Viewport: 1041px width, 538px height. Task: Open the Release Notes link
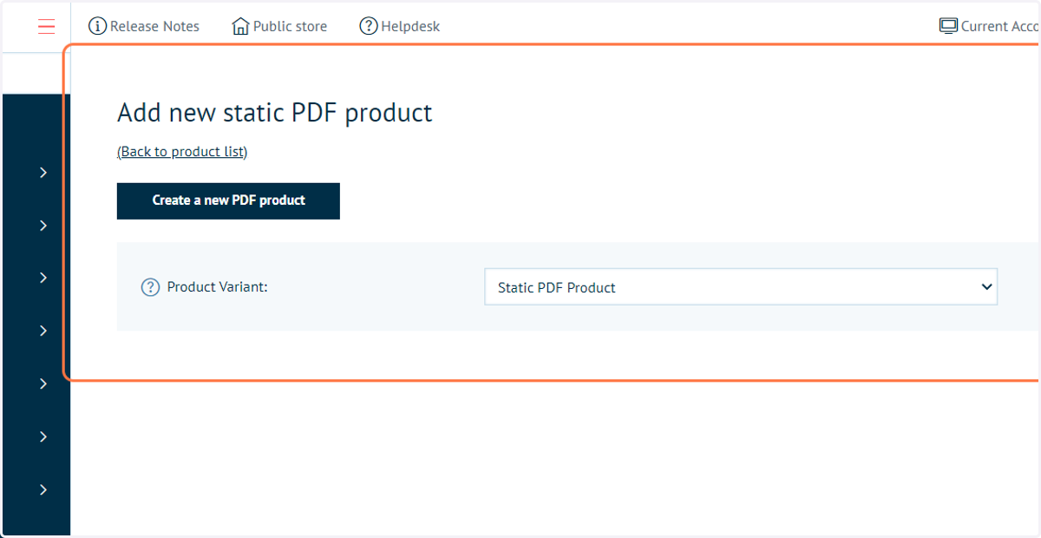point(154,26)
